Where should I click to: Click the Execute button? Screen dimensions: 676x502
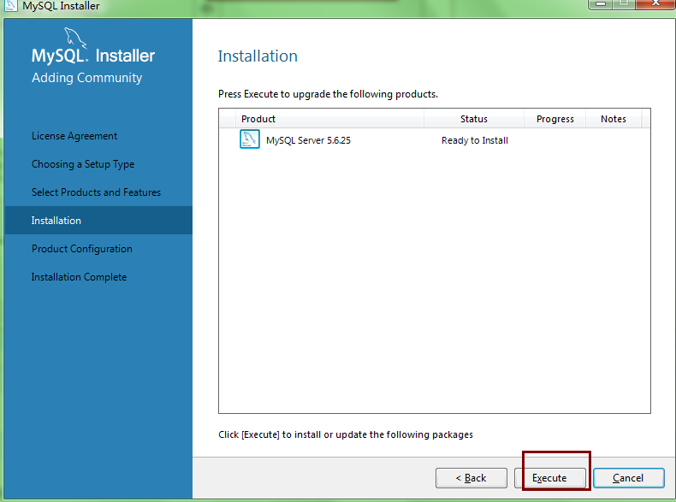(549, 478)
